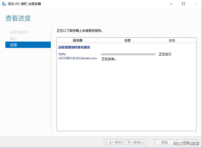This screenshot has height=148, width=202.
Task: Click the installation progress bar
Action: coord(128,54)
